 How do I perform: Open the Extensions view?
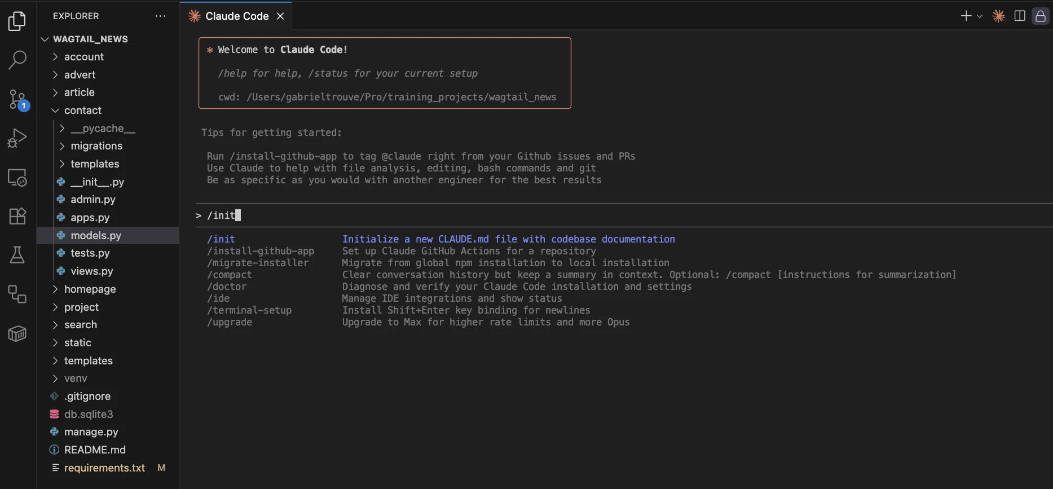17,216
